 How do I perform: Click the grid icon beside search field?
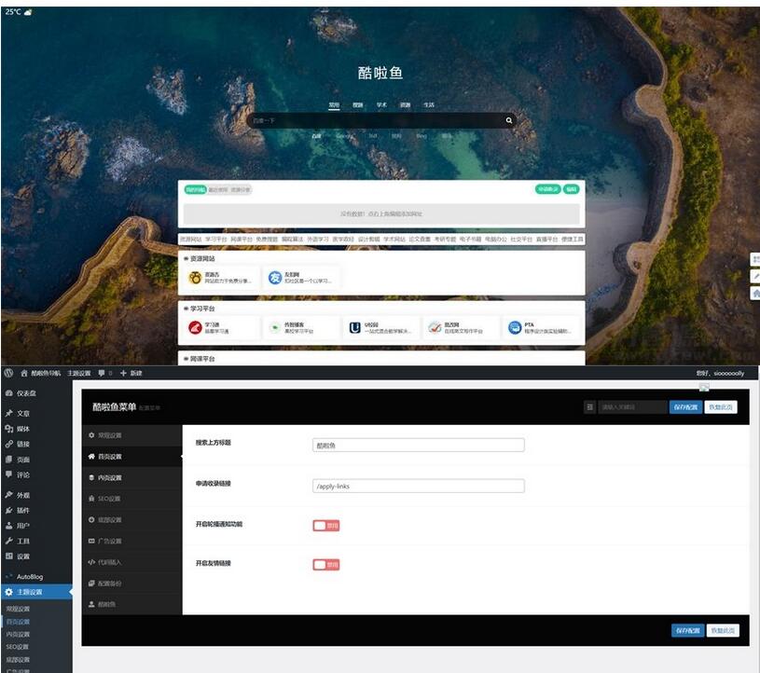coord(588,406)
